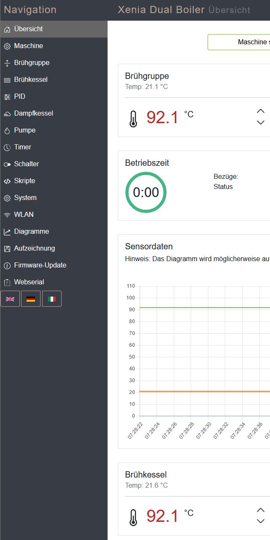Click the Brühgruppe 92.1 temperature value
Viewport: 270px width, 540px height.
click(163, 117)
